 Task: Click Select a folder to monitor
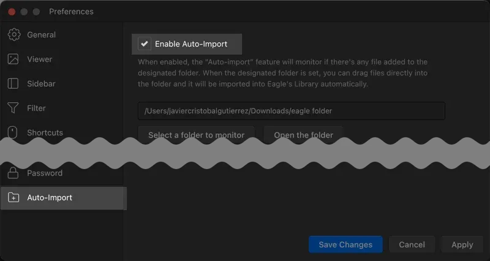196,134
